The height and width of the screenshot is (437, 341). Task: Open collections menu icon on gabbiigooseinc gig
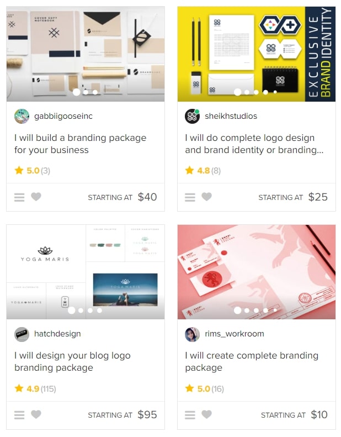pos(19,197)
